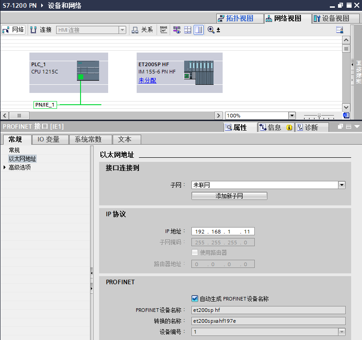
Task: Open the 设备编号 (Device number) dropdown
Action: tap(342, 332)
